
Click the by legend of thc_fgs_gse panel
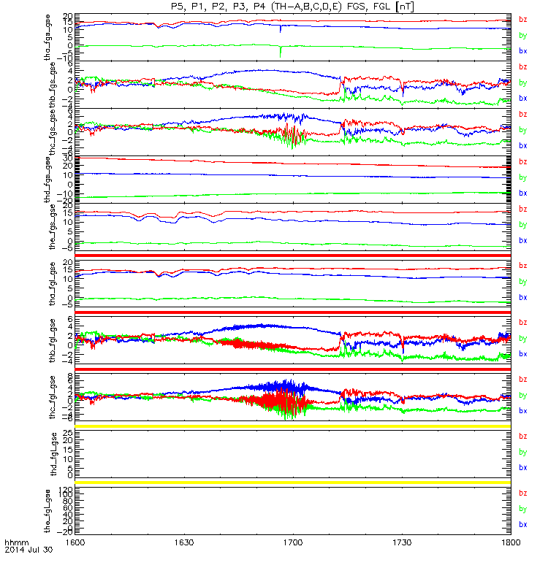[523, 130]
